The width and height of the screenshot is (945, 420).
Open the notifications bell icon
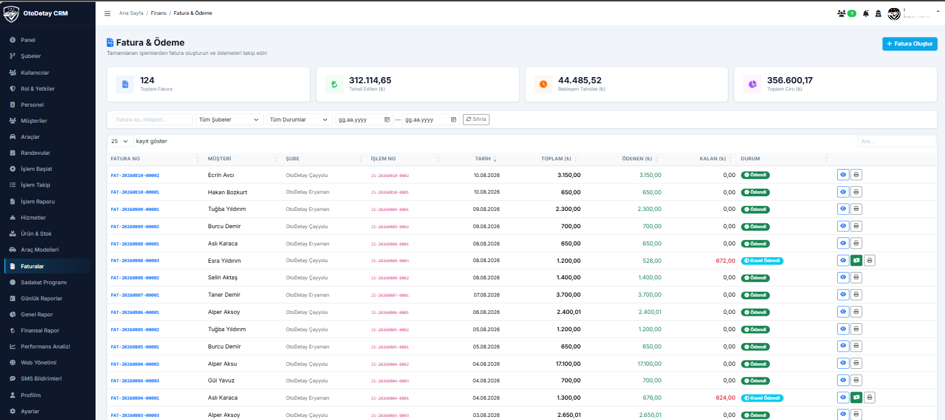coord(866,13)
